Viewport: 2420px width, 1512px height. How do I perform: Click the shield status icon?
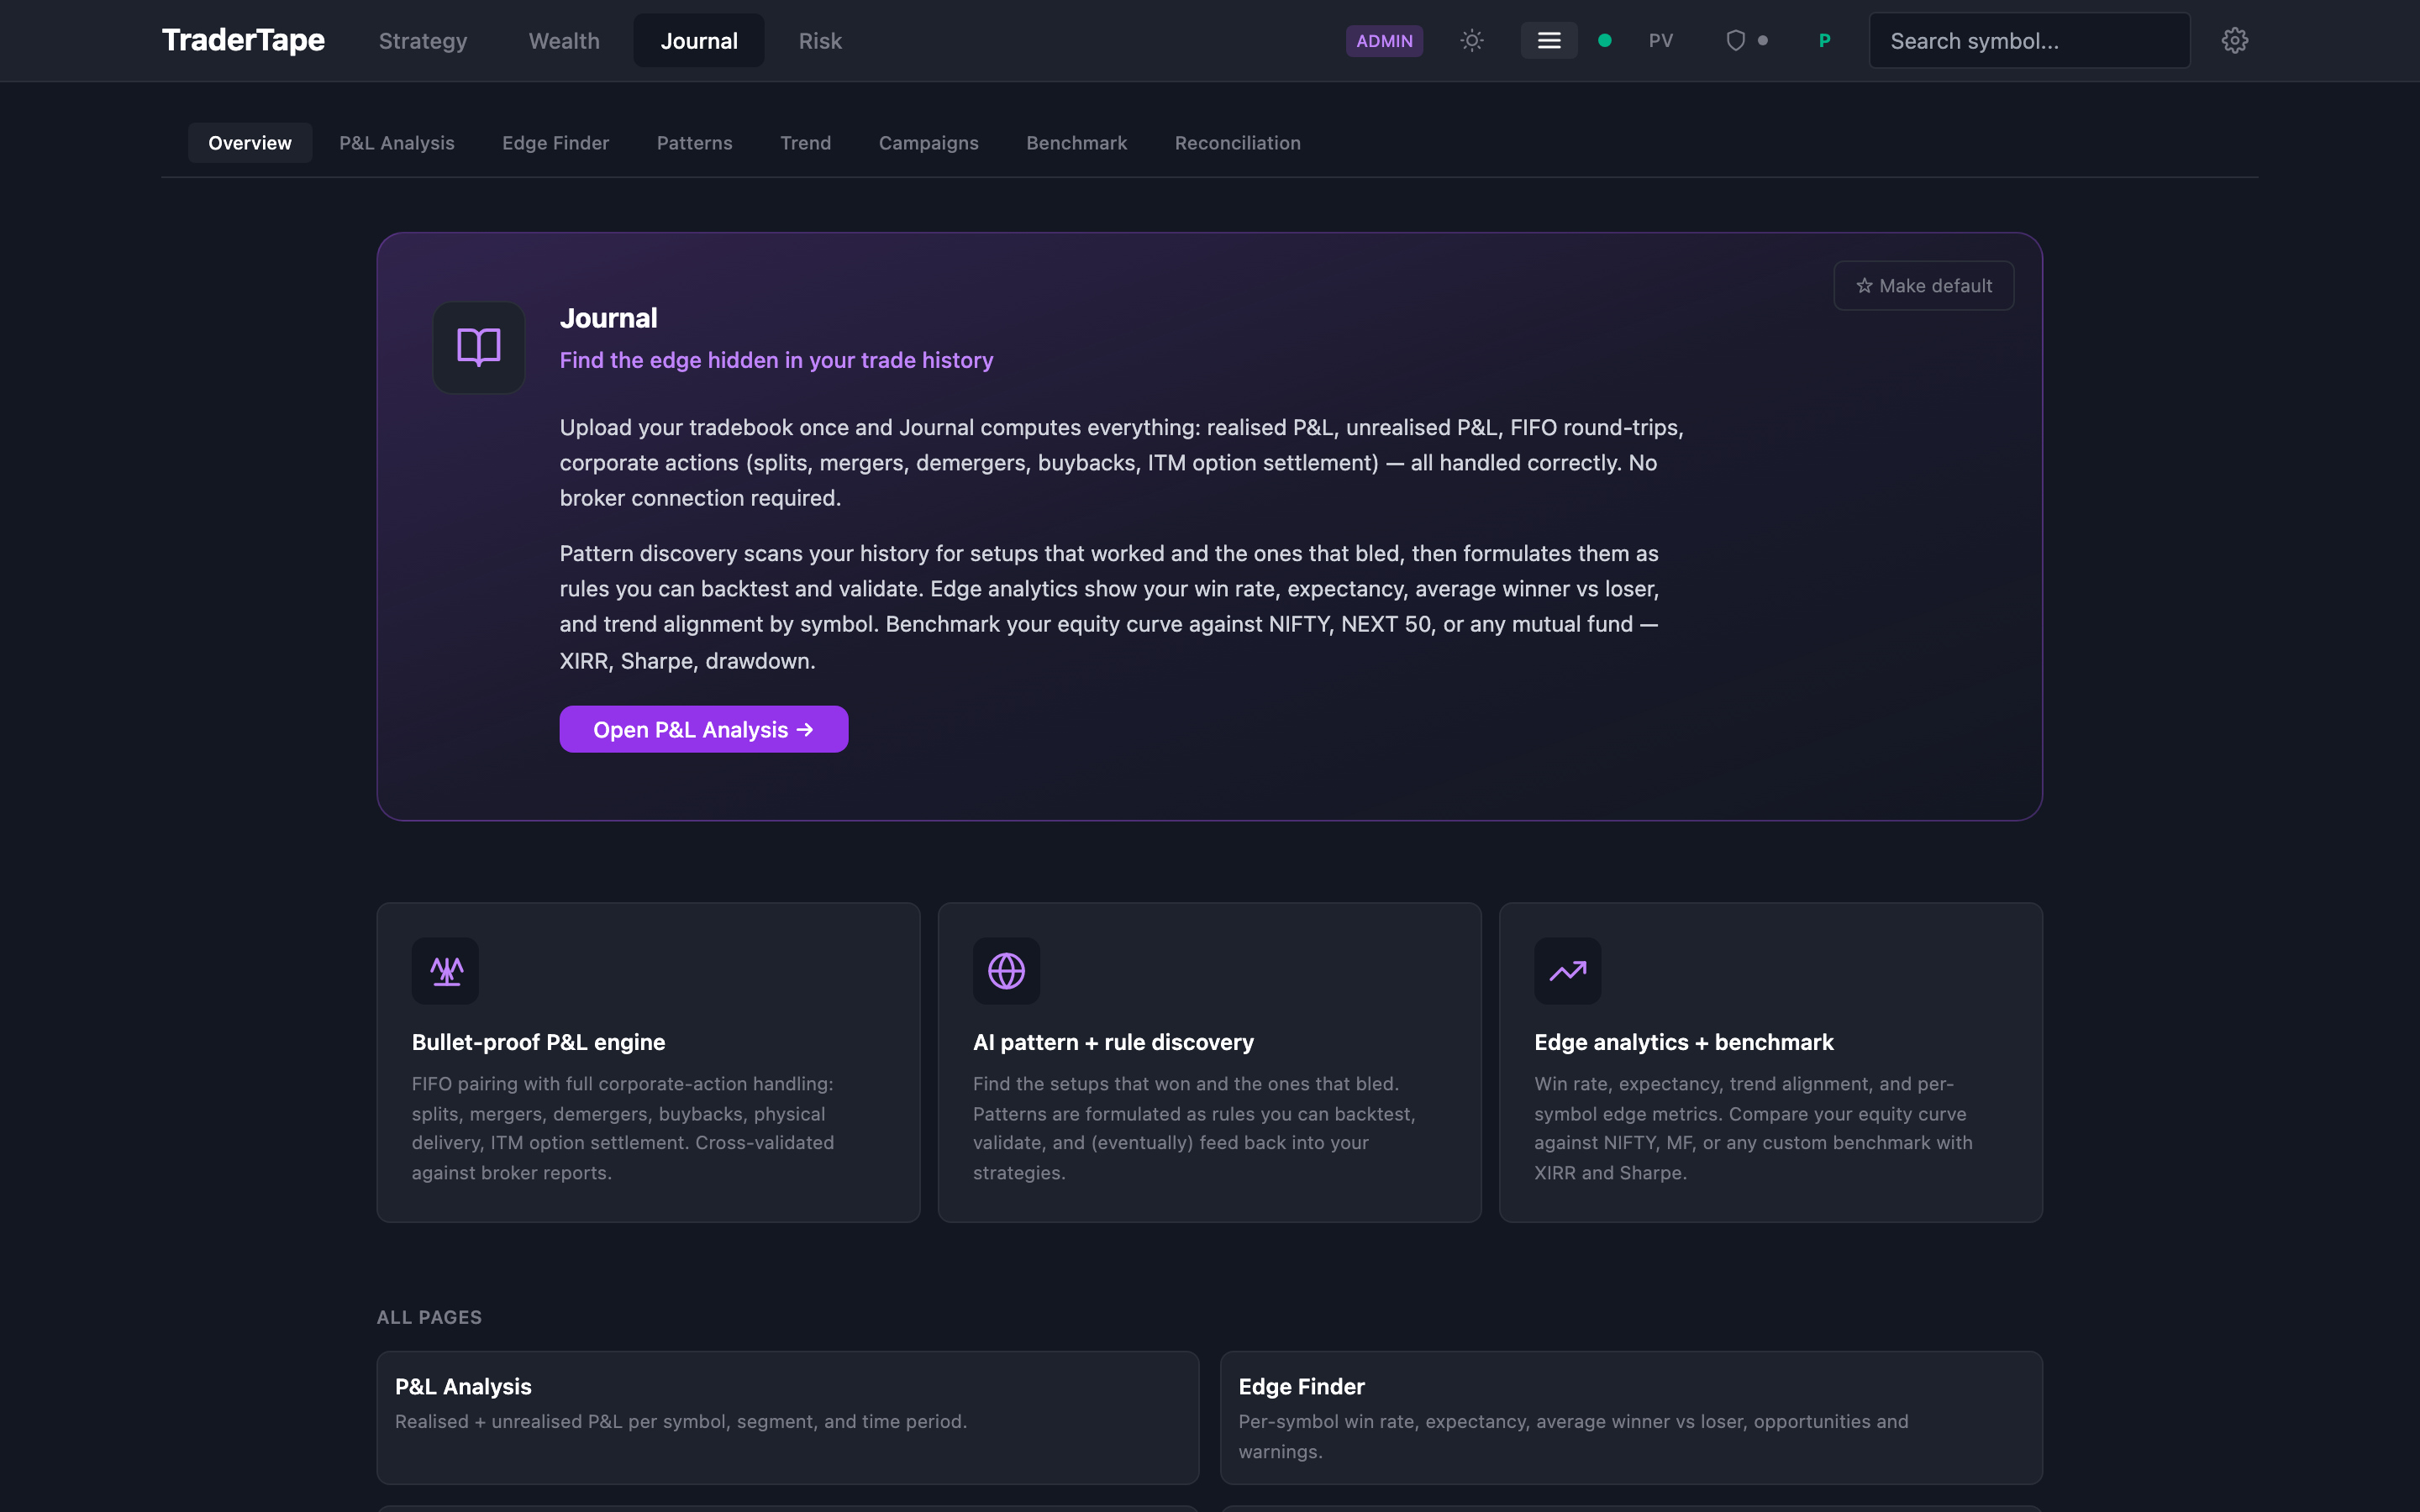[1736, 41]
